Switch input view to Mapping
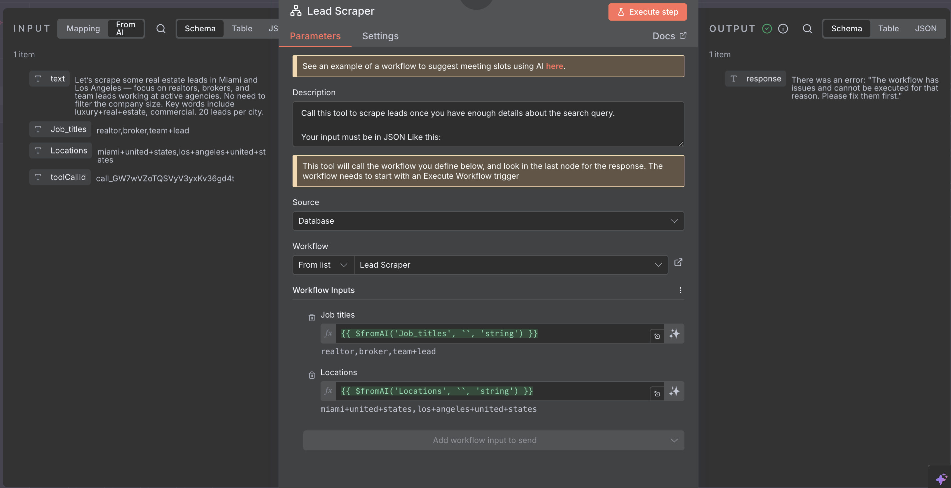The image size is (951, 488). pyautogui.click(x=83, y=28)
